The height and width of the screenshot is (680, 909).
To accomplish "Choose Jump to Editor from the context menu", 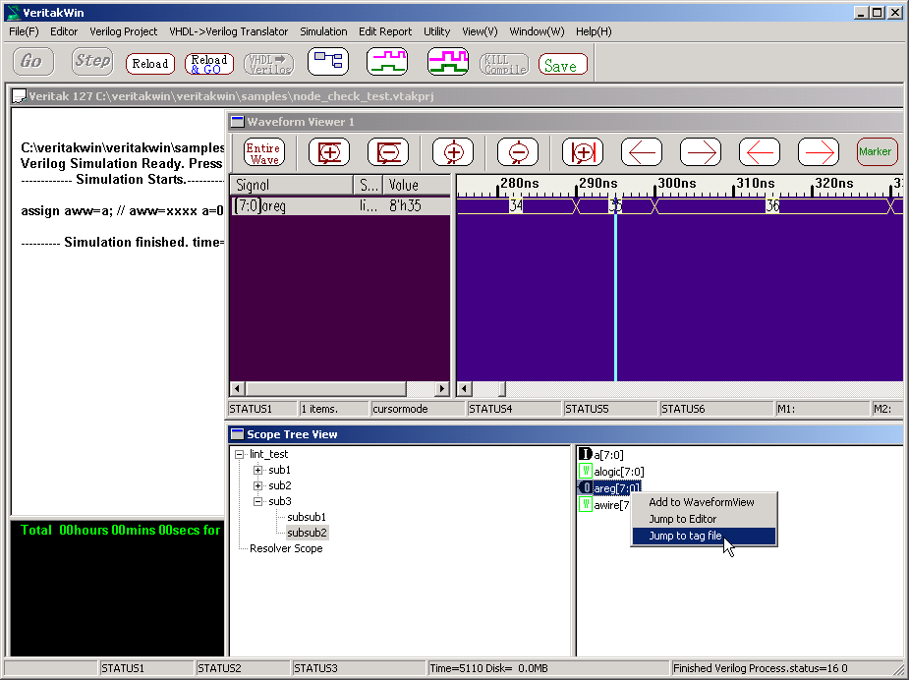I will [704, 520].
